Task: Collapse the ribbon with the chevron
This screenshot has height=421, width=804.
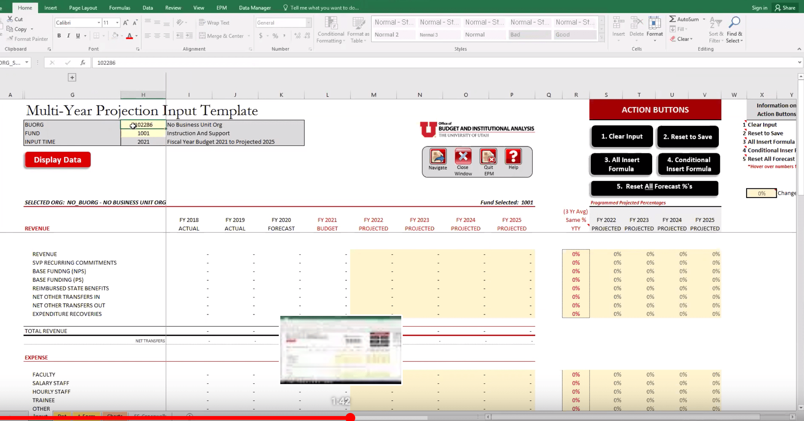Action: tap(799, 49)
